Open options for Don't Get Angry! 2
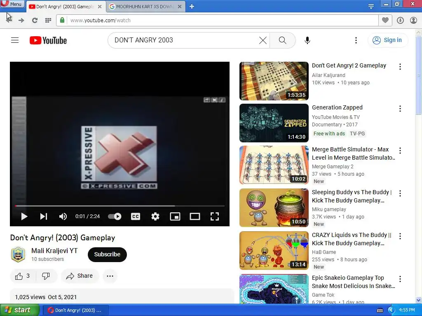 click(x=400, y=67)
